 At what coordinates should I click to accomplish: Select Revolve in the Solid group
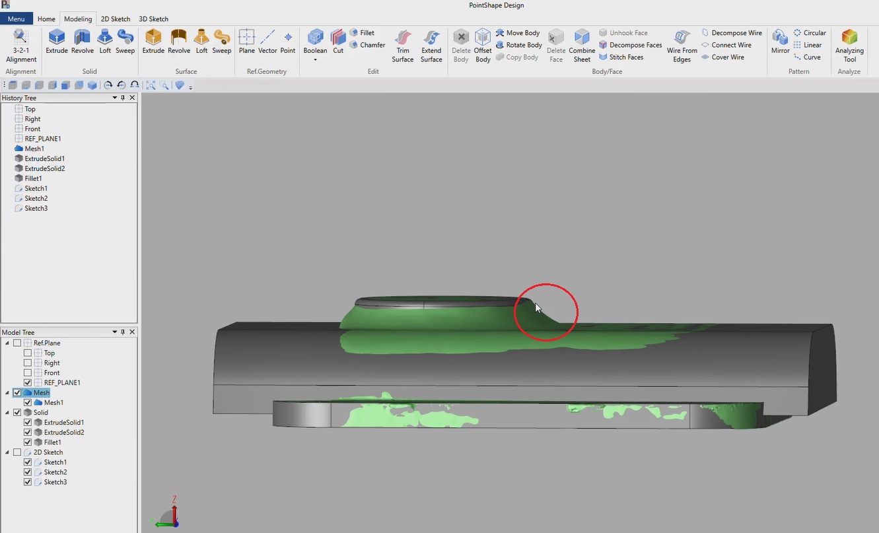coord(83,42)
